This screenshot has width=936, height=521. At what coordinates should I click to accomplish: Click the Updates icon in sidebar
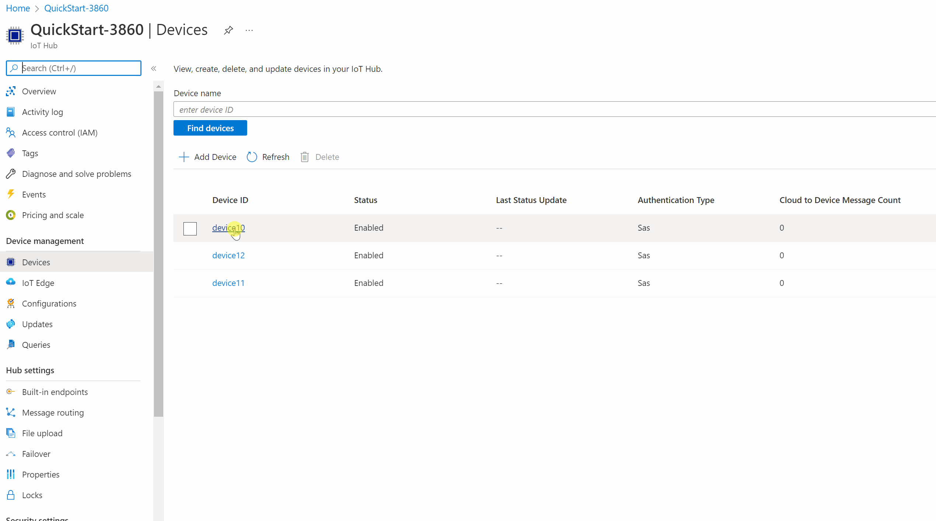point(11,324)
